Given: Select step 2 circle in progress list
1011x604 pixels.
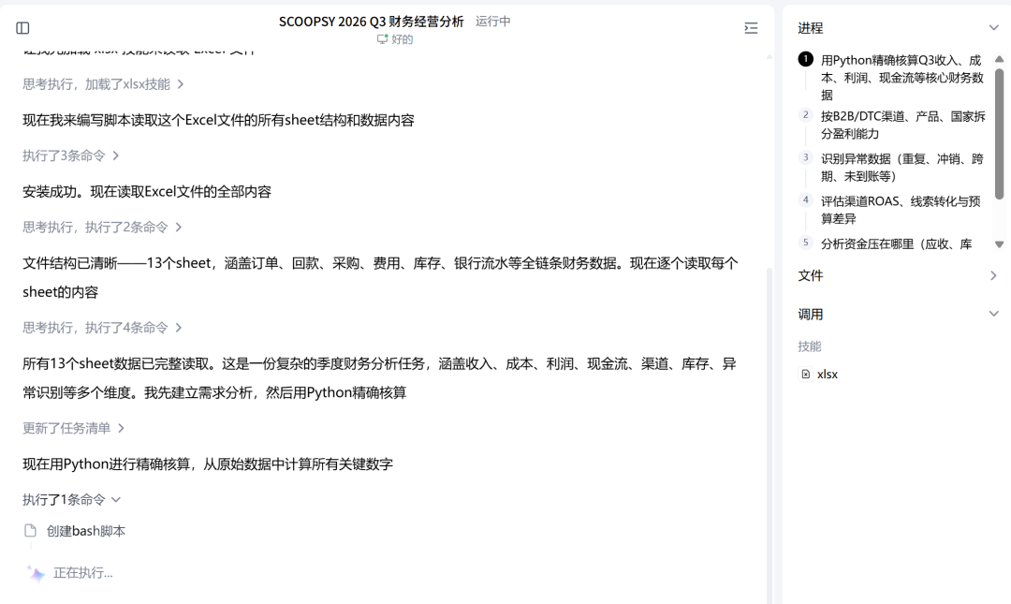Looking at the screenshot, I should tap(805, 115).
